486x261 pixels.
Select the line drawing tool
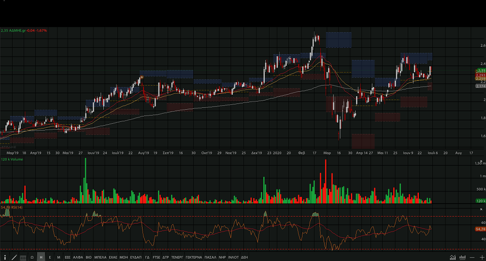tap(14, 258)
